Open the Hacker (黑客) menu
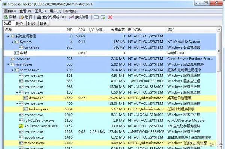This screenshot has height=149, width=225. click(10, 11)
